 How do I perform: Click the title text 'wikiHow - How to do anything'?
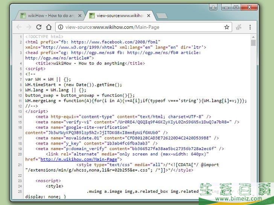(x=89, y=63)
